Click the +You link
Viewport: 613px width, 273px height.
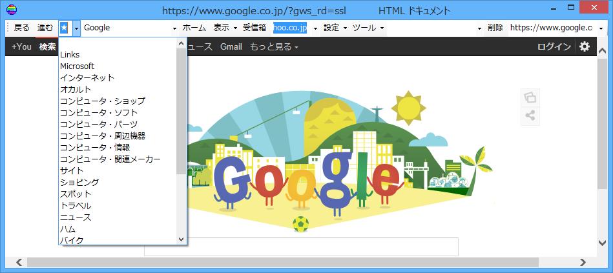(21, 47)
